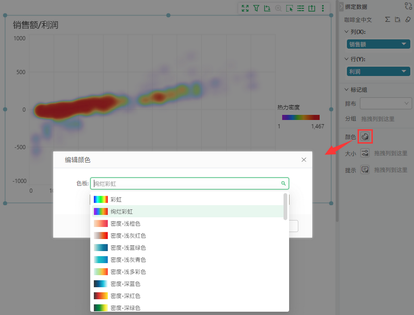Activate the marquee selection tool icon

click(x=290, y=8)
